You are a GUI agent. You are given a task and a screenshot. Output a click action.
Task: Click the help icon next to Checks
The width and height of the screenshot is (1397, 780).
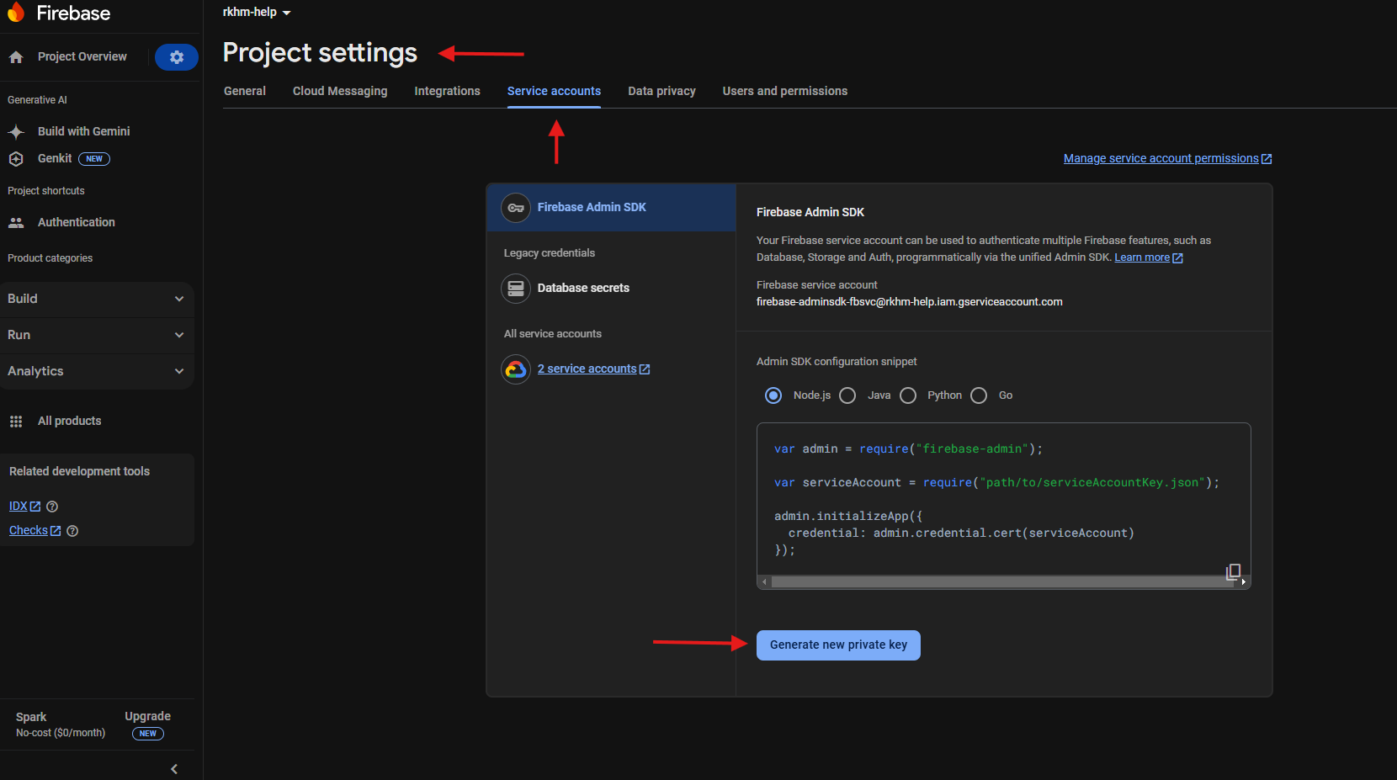coord(72,531)
